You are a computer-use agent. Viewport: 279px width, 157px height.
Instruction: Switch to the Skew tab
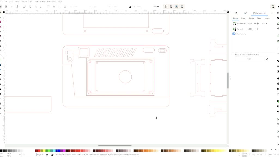[259, 18]
